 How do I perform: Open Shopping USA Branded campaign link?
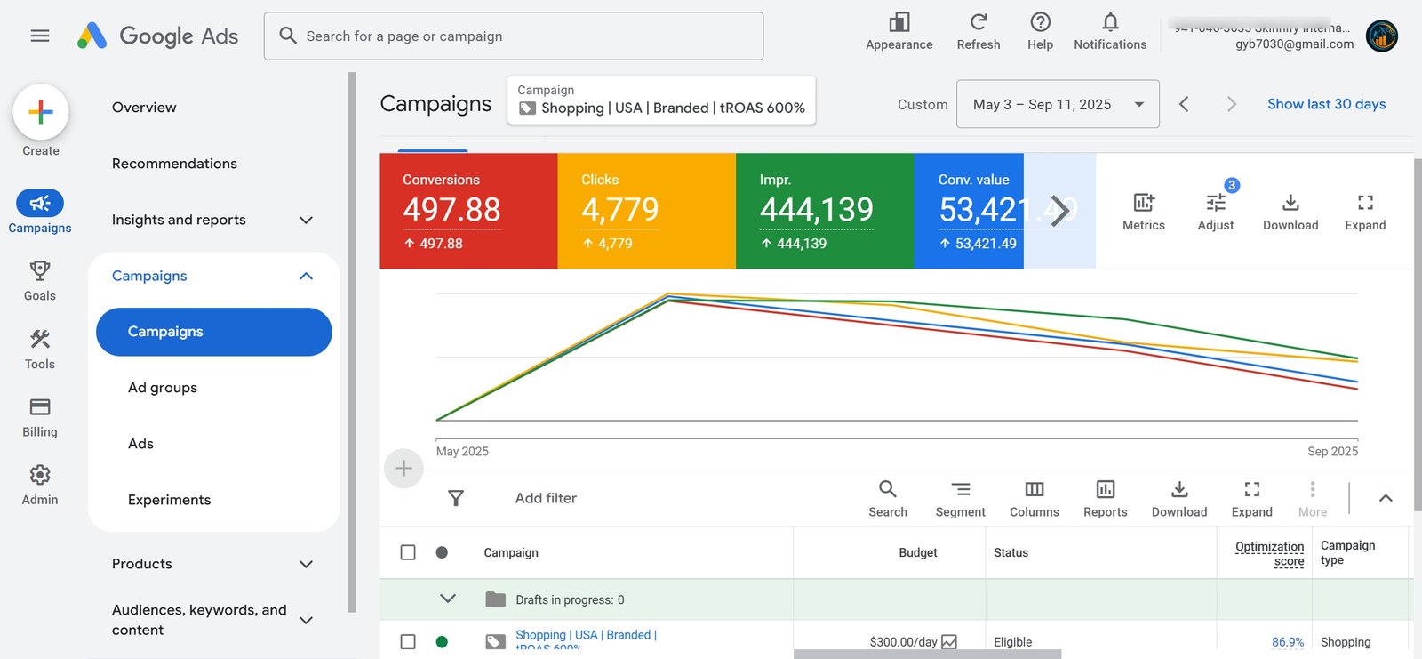[586, 640]
